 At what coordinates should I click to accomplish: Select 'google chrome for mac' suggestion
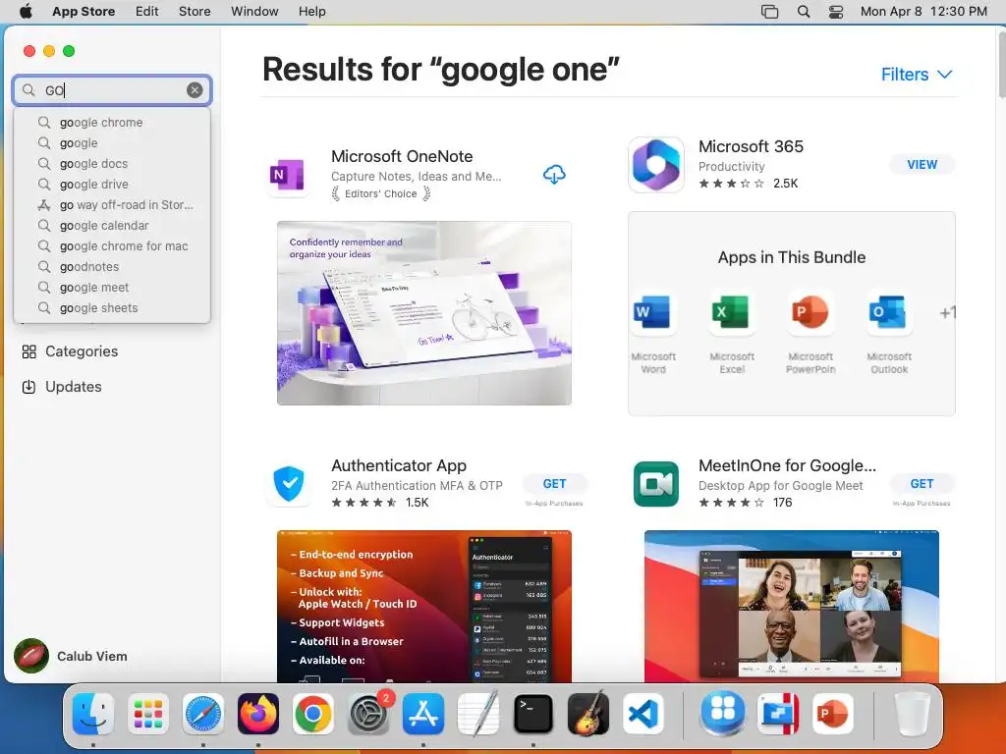pyautogui.click(x=112, y=245)
